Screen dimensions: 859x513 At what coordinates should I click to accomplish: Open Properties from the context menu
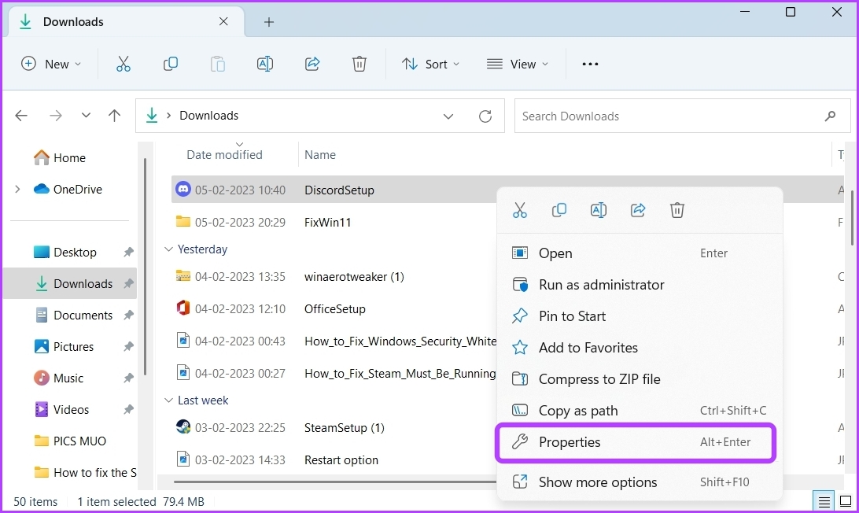(636, 442)
